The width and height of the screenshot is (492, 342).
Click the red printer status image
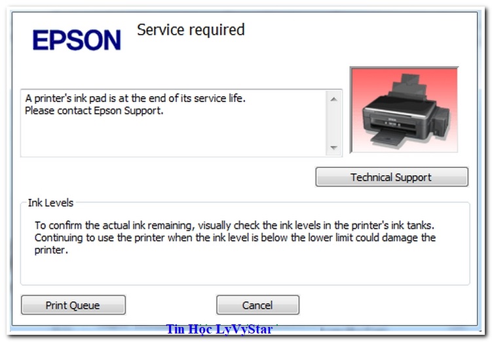(x=404, y=110)
